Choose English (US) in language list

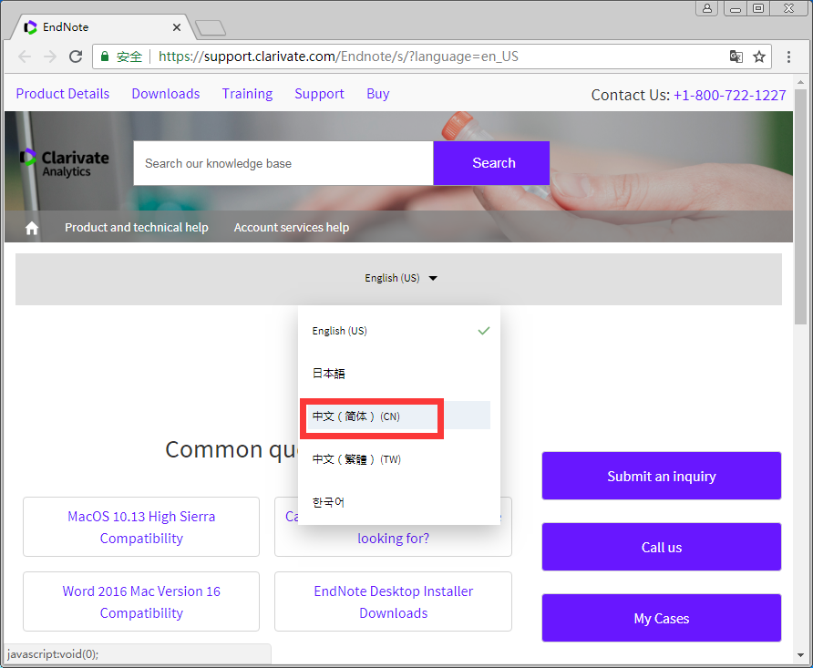point(399,331)
